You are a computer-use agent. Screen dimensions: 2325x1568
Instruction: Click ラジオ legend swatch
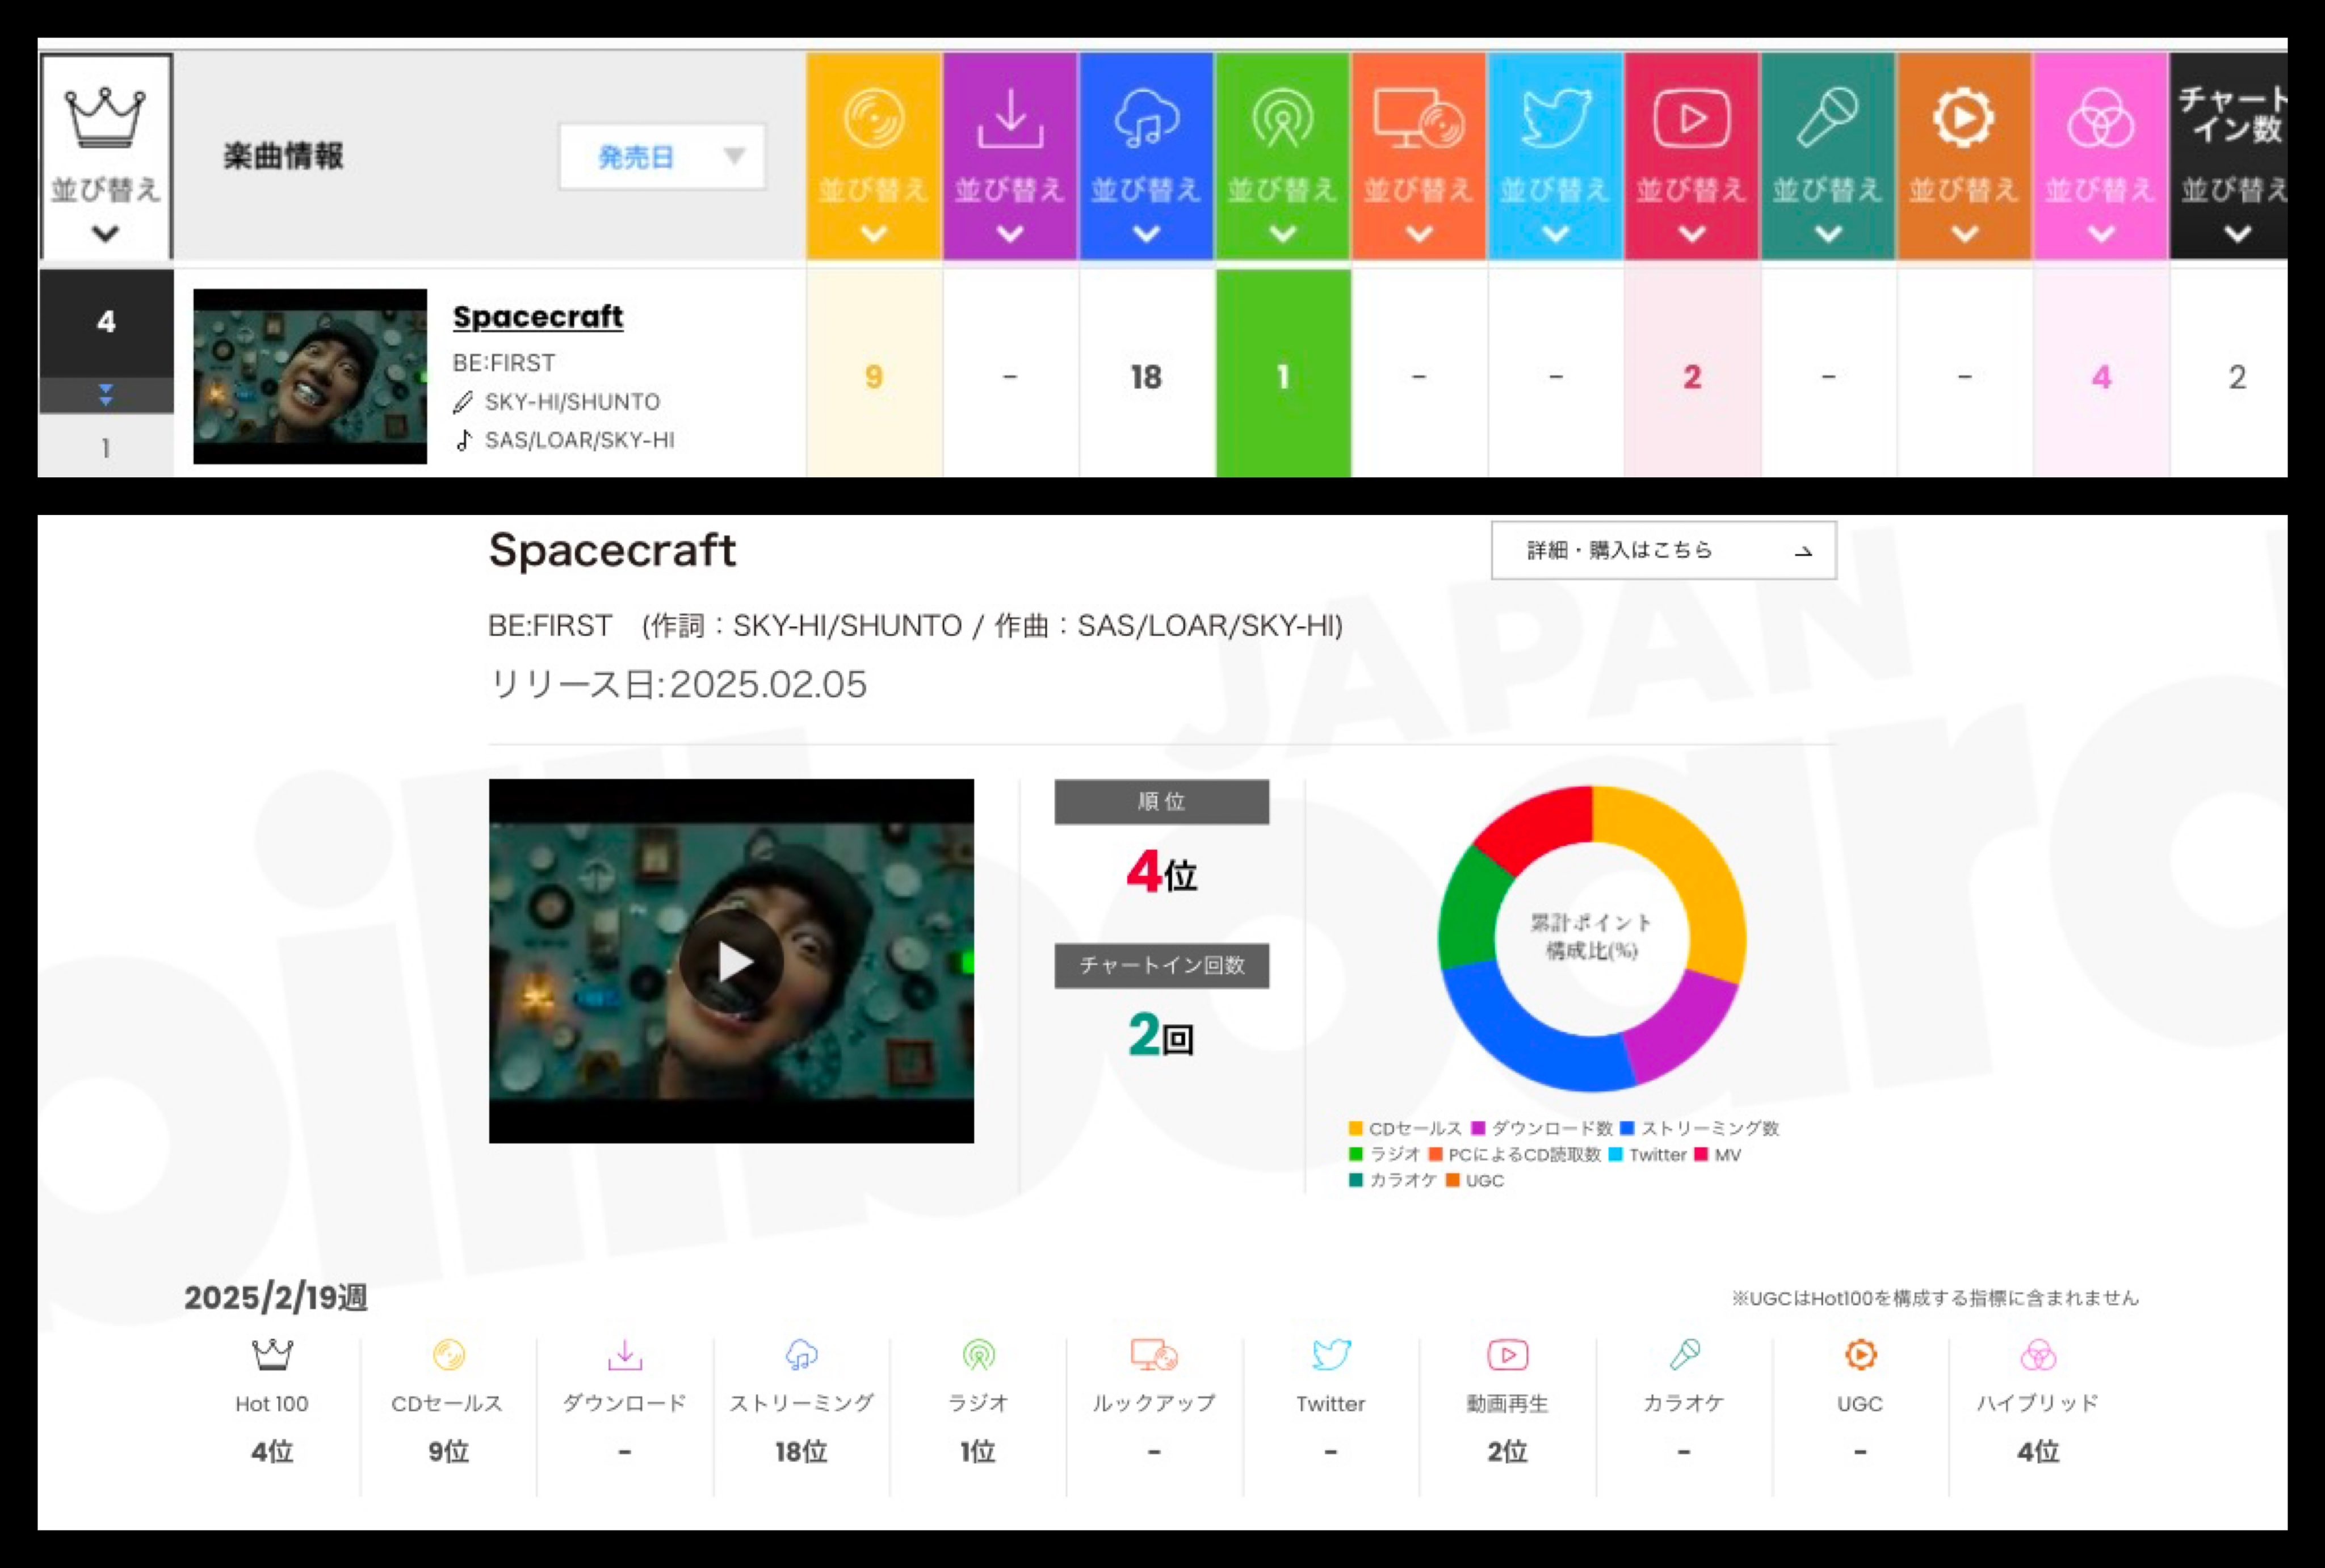click(x=1355, y=1154)
